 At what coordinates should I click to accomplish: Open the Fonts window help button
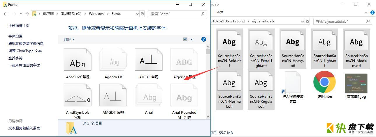204,39
